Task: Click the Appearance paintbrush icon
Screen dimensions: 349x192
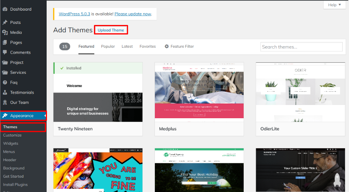Action: [5, 115]
